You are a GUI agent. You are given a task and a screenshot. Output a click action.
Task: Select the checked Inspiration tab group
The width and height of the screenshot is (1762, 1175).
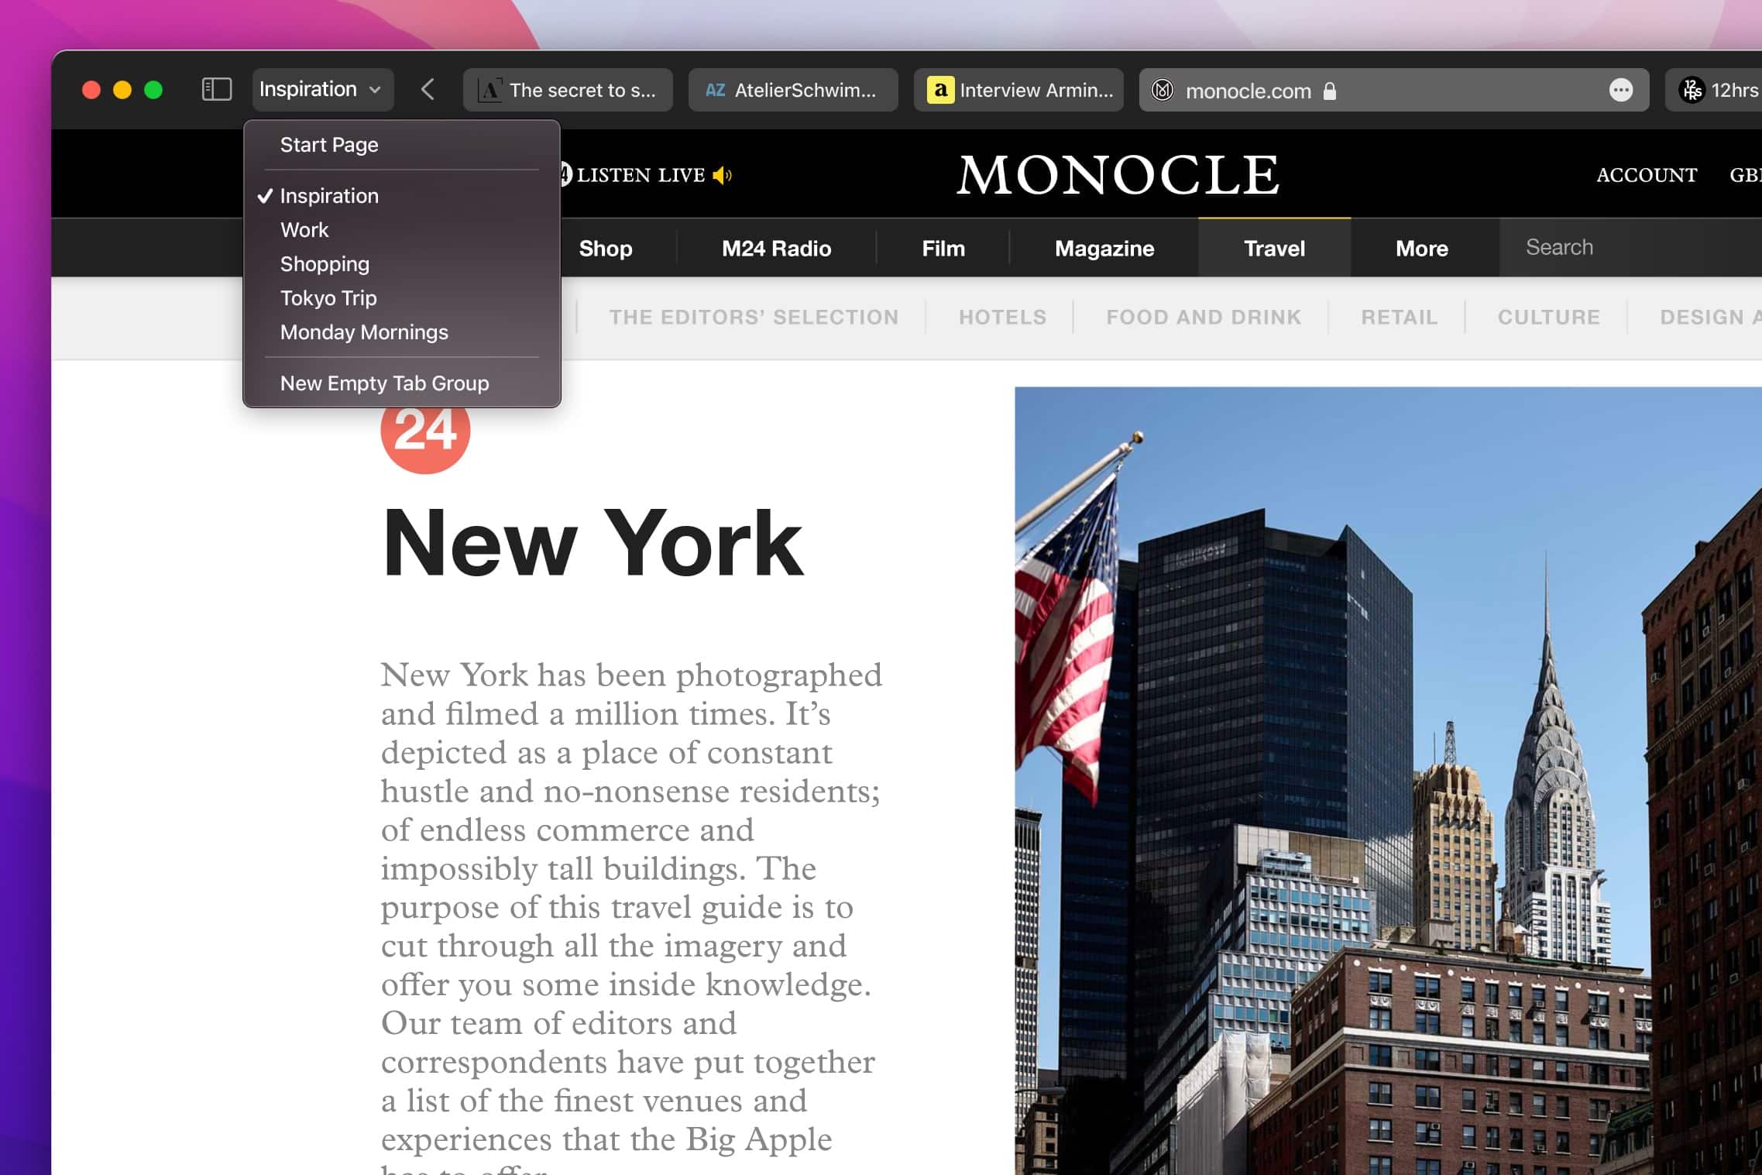(329, 195)
